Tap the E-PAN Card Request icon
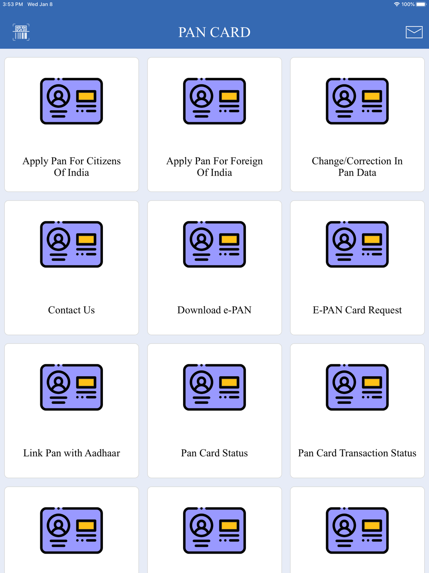429x573 pixels. tap(357, 244)
